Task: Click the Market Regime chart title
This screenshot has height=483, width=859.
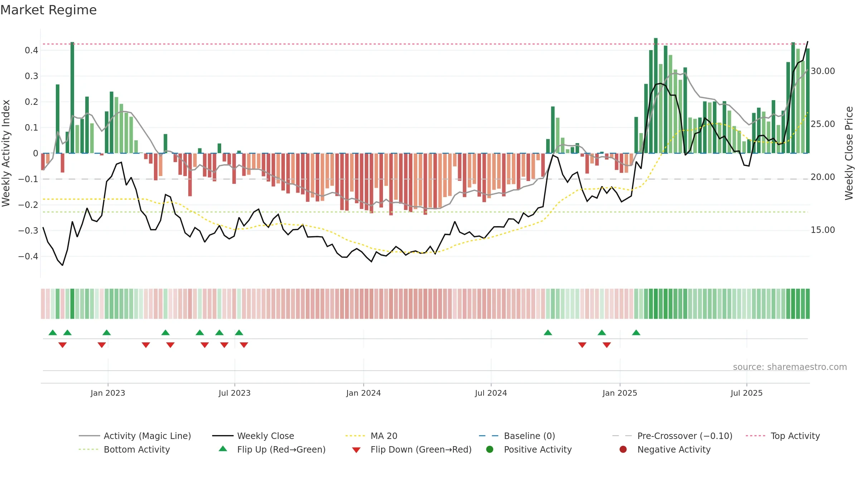Action: click(48, 10)
